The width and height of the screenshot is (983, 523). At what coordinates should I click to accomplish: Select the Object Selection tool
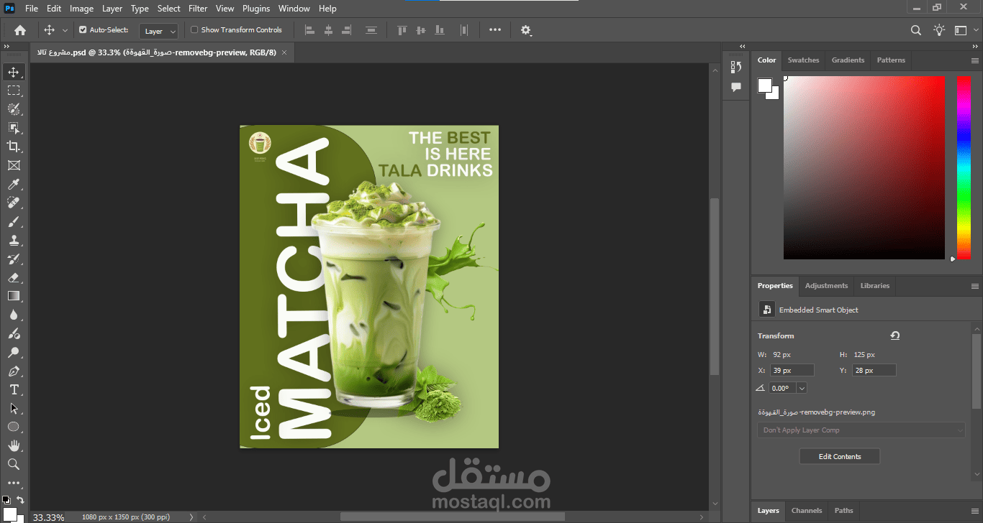(13, 128)
